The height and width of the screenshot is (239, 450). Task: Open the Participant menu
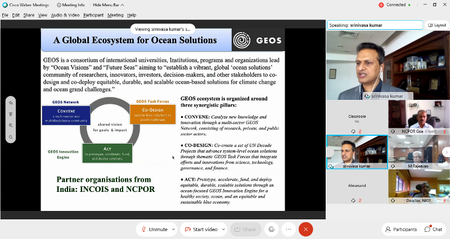[x=93, y=15]
